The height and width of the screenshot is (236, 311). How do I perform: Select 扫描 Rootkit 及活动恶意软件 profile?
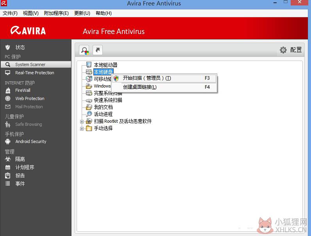coord(123,121)
